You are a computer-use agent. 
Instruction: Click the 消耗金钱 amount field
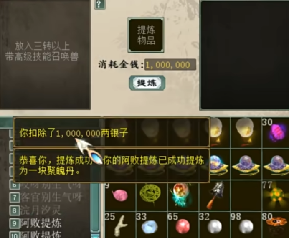point(170,65)
